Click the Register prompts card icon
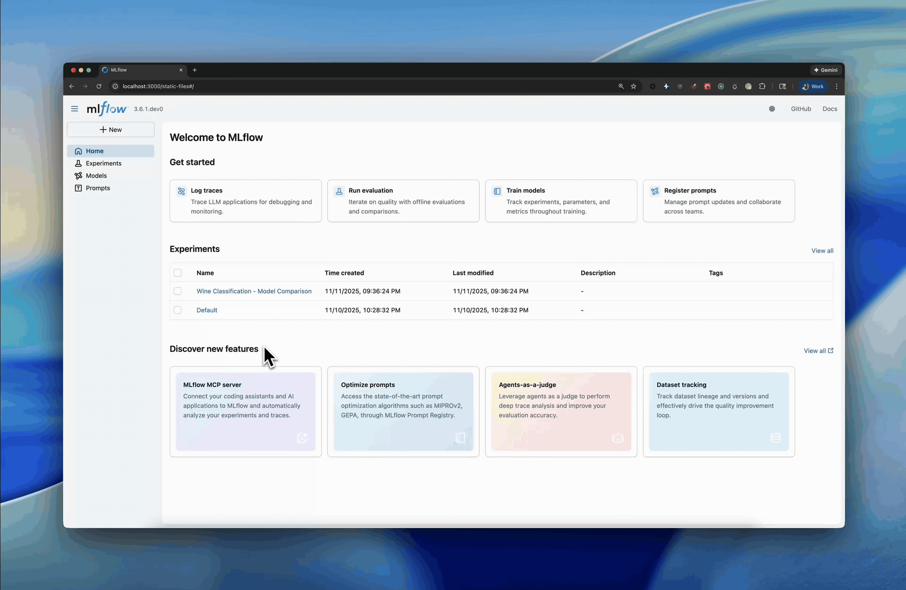Viewport: 906px width, 590px height. (655, 191)
